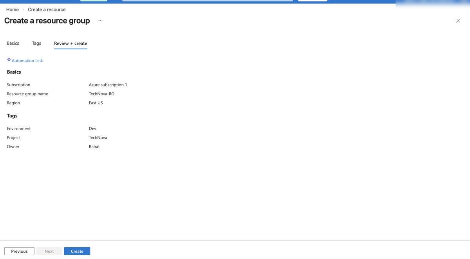Go to Create a resource breadcrumb
The width and height of the screenshot is (470, 259).
(47, 9)
